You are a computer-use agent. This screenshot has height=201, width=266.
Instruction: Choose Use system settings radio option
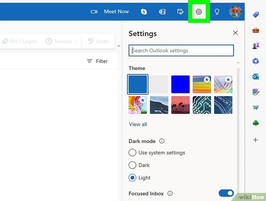(x=132, y=153)
